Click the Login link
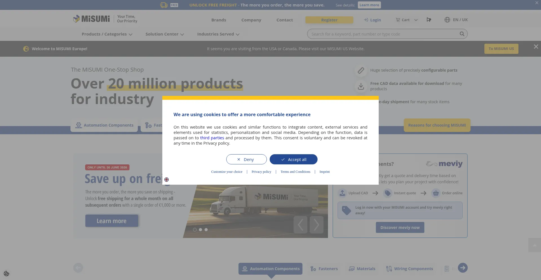This screenshot has width=541, height=280. [x=372, y=20]
